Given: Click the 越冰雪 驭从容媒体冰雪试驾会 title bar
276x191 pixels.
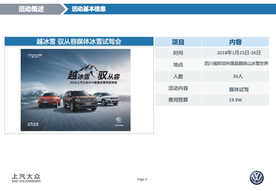Looking at the screenshot, I should [79, 41].
